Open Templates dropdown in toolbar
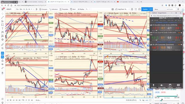This screenshot has height=104, width=185. tap(64, 9)
